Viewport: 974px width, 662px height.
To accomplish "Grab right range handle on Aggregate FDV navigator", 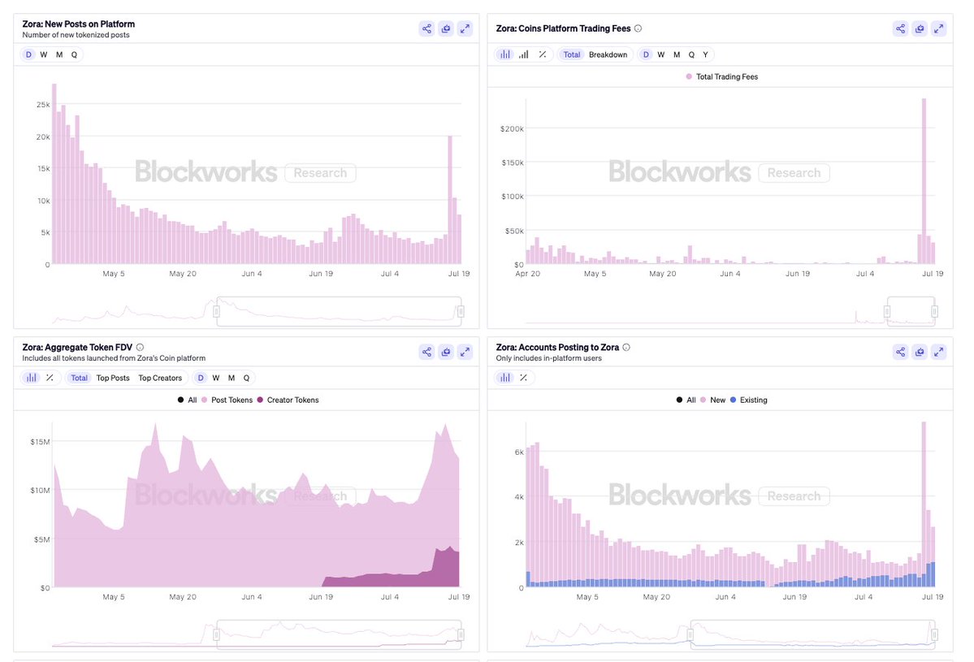I will tap(461, 634).
